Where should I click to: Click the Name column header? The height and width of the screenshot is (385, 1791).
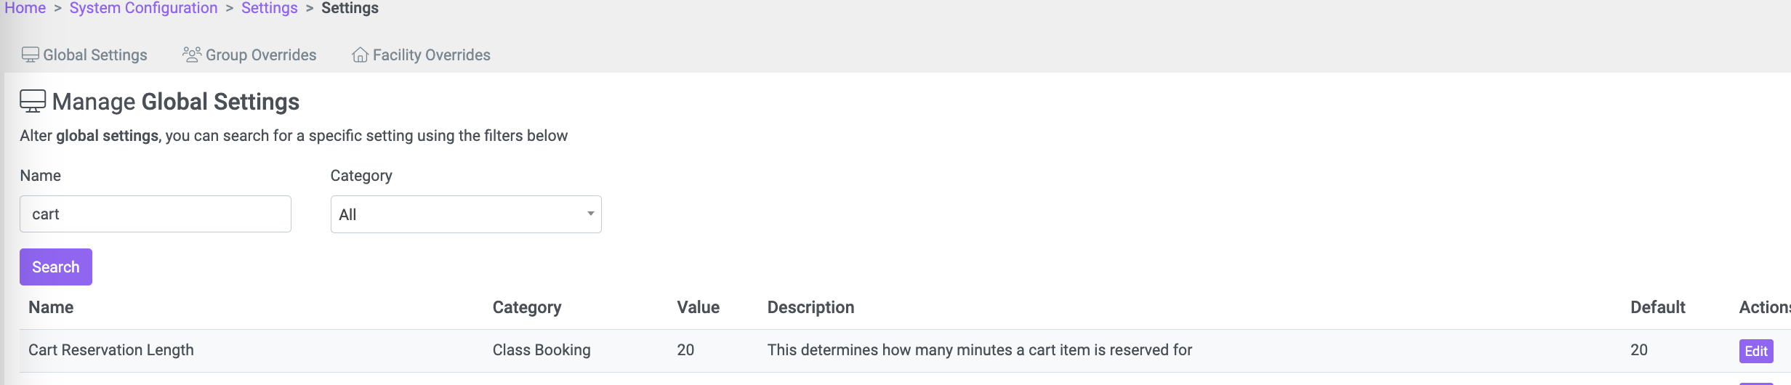pyautogui.click(x=51, y=307)
